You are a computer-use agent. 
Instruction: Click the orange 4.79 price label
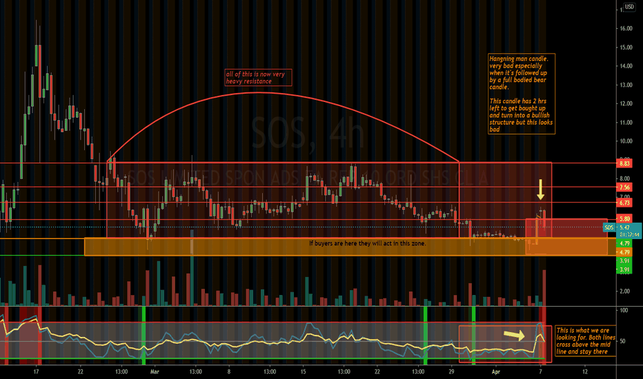click(624, 252)
